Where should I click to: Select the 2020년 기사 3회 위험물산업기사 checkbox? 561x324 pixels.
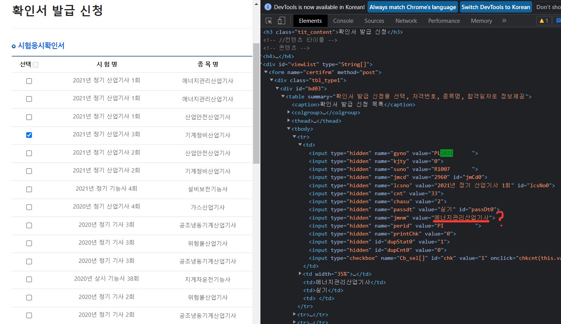click(x=29, y=243)
